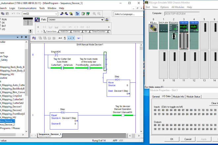
Task: Open the Communications menu
Action: click(x=27, y=8)
